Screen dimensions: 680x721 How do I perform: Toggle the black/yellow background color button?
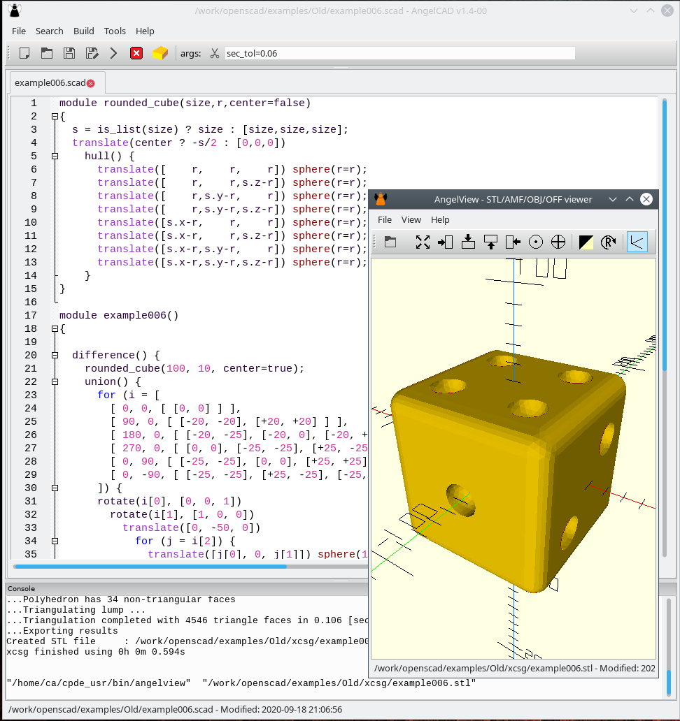[x=586, y=242]
